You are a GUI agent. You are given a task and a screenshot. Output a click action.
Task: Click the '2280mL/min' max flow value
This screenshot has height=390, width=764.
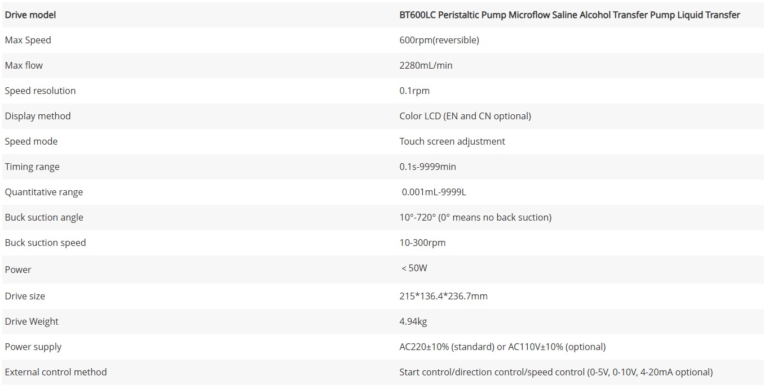click(x=426, y=66)
